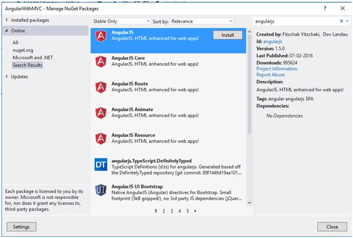Go to next results page arrow
The image size is (353, 238).
click(x=195, y=211)
